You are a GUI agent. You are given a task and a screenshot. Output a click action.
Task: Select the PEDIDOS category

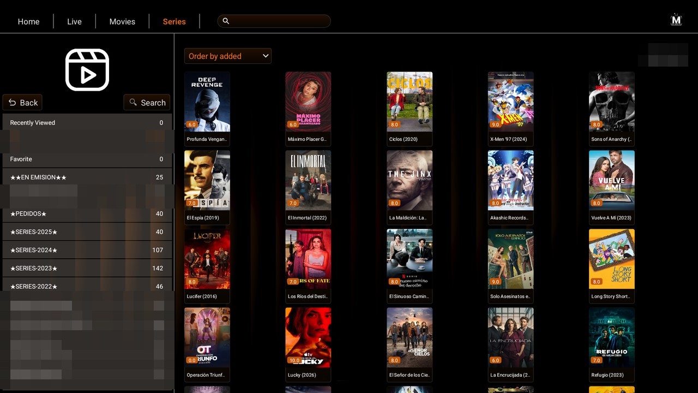[87, 213]
